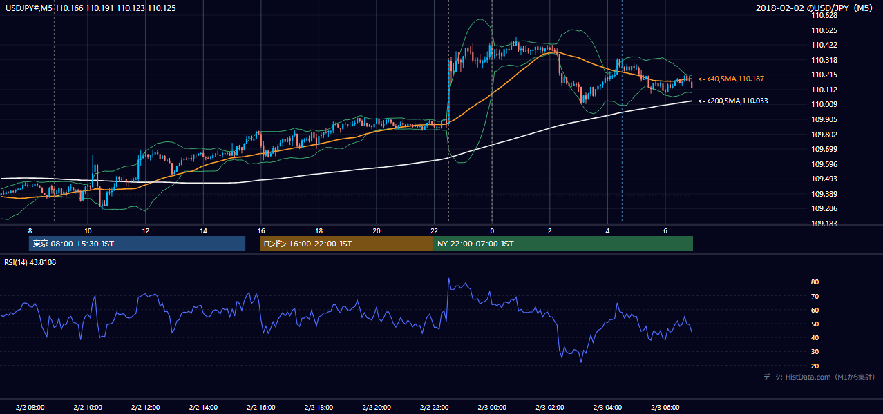This screenshot has height=414, width=883.
Task: Click price axis value 109.802
Action: (824, 135)
